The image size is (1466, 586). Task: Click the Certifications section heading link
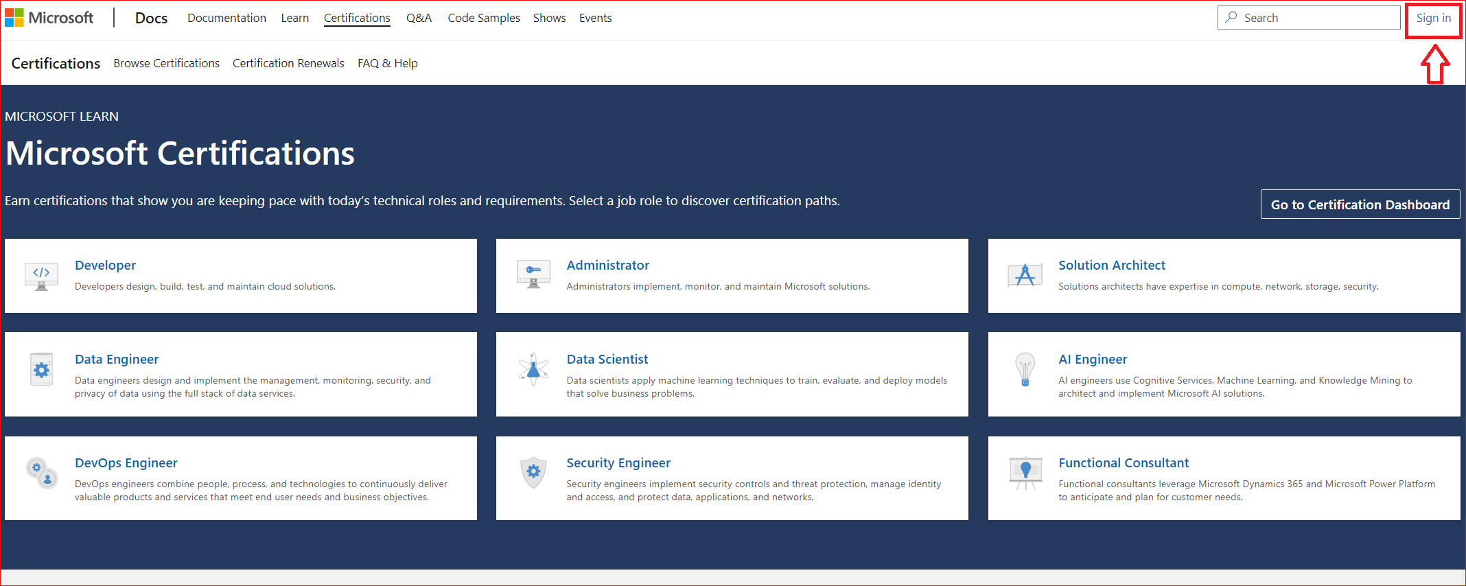point(56,63)
